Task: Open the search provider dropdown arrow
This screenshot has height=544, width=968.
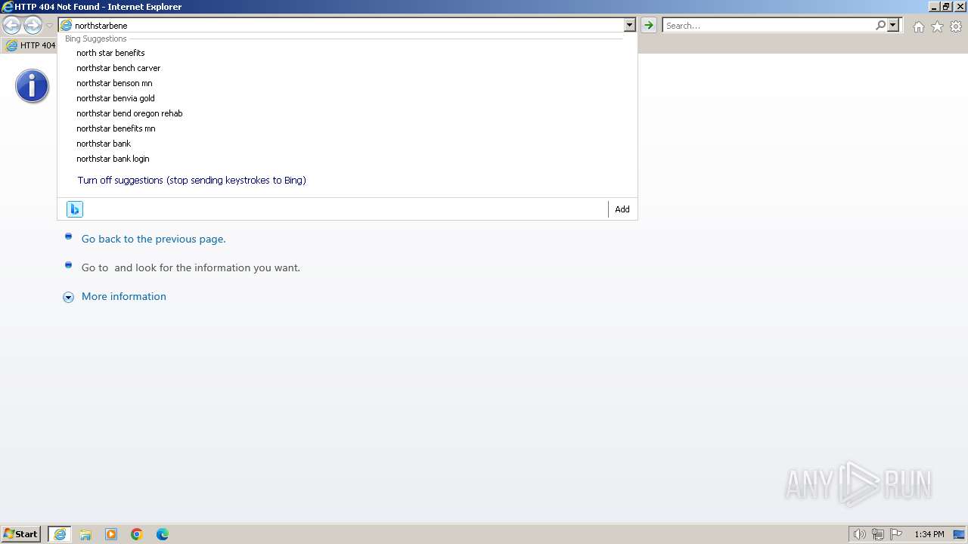Action: [893, 26]
